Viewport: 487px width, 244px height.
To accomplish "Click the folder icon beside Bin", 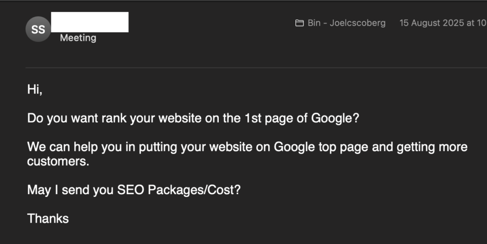I will [x=300, y=23].
